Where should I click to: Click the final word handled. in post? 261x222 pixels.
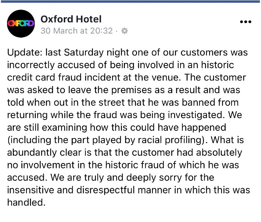coord(26,203)
